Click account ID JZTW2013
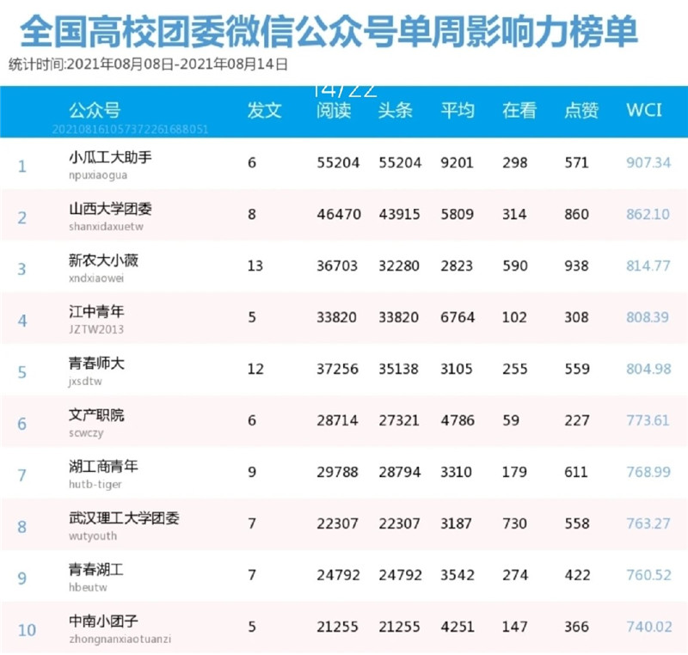688x655 pixels. [x=96, y=329]
